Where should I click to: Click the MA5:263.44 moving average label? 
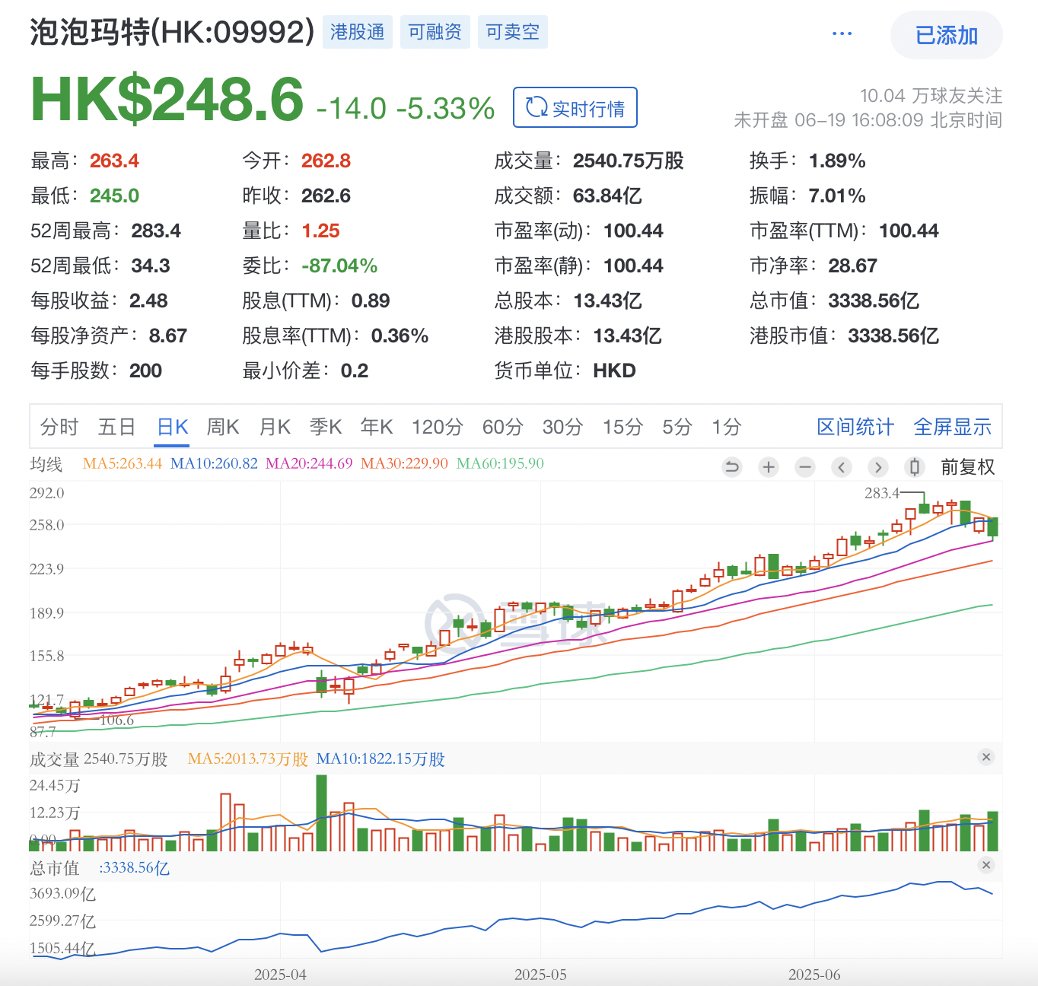[x=123, y=463]
